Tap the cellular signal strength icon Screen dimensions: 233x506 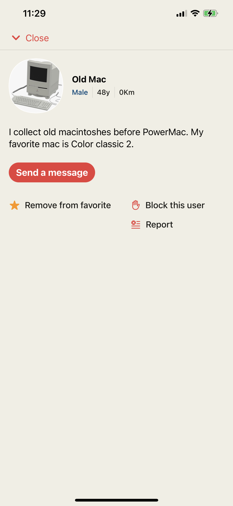click(182, 13)
